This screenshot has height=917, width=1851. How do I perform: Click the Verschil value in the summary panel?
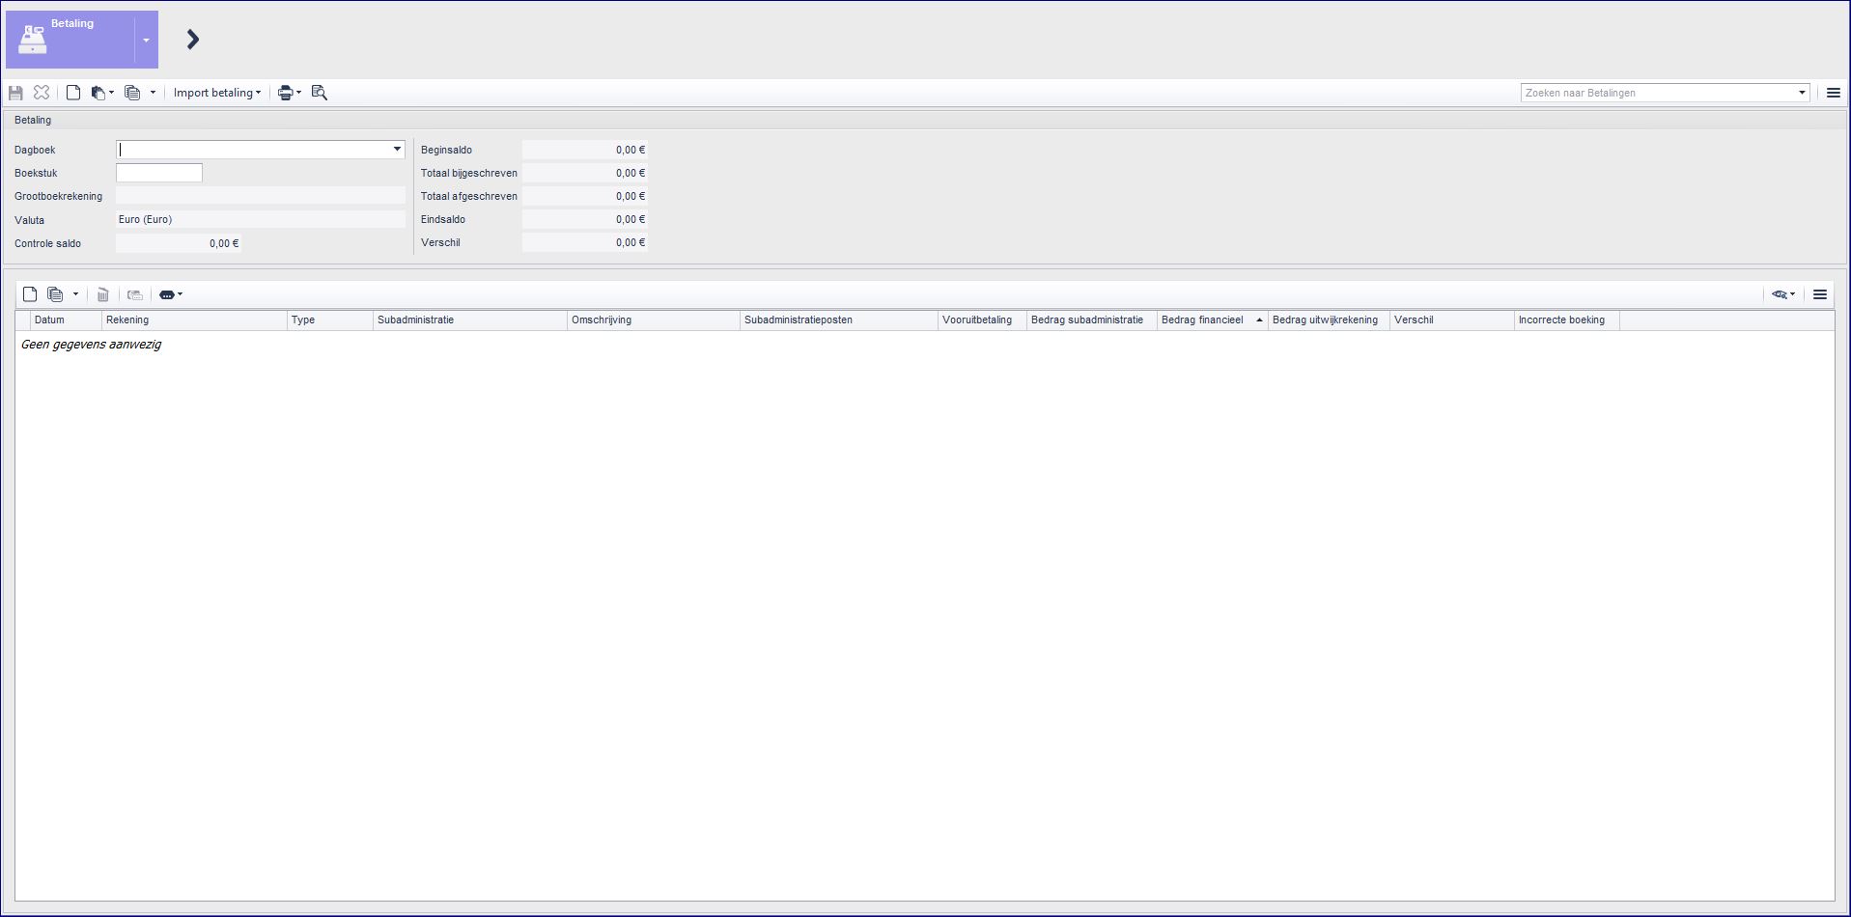pyautogui.click(x=585, y=242)
